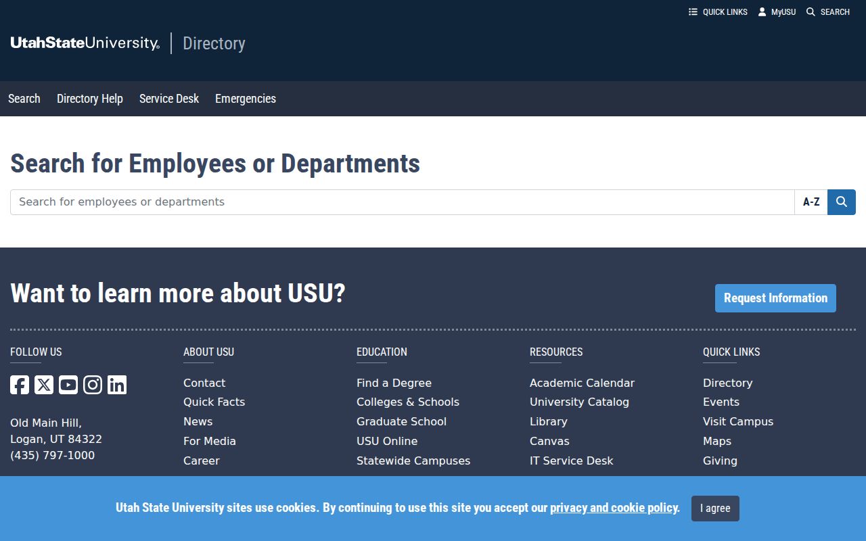Click the Request Information button

point(775,298)
